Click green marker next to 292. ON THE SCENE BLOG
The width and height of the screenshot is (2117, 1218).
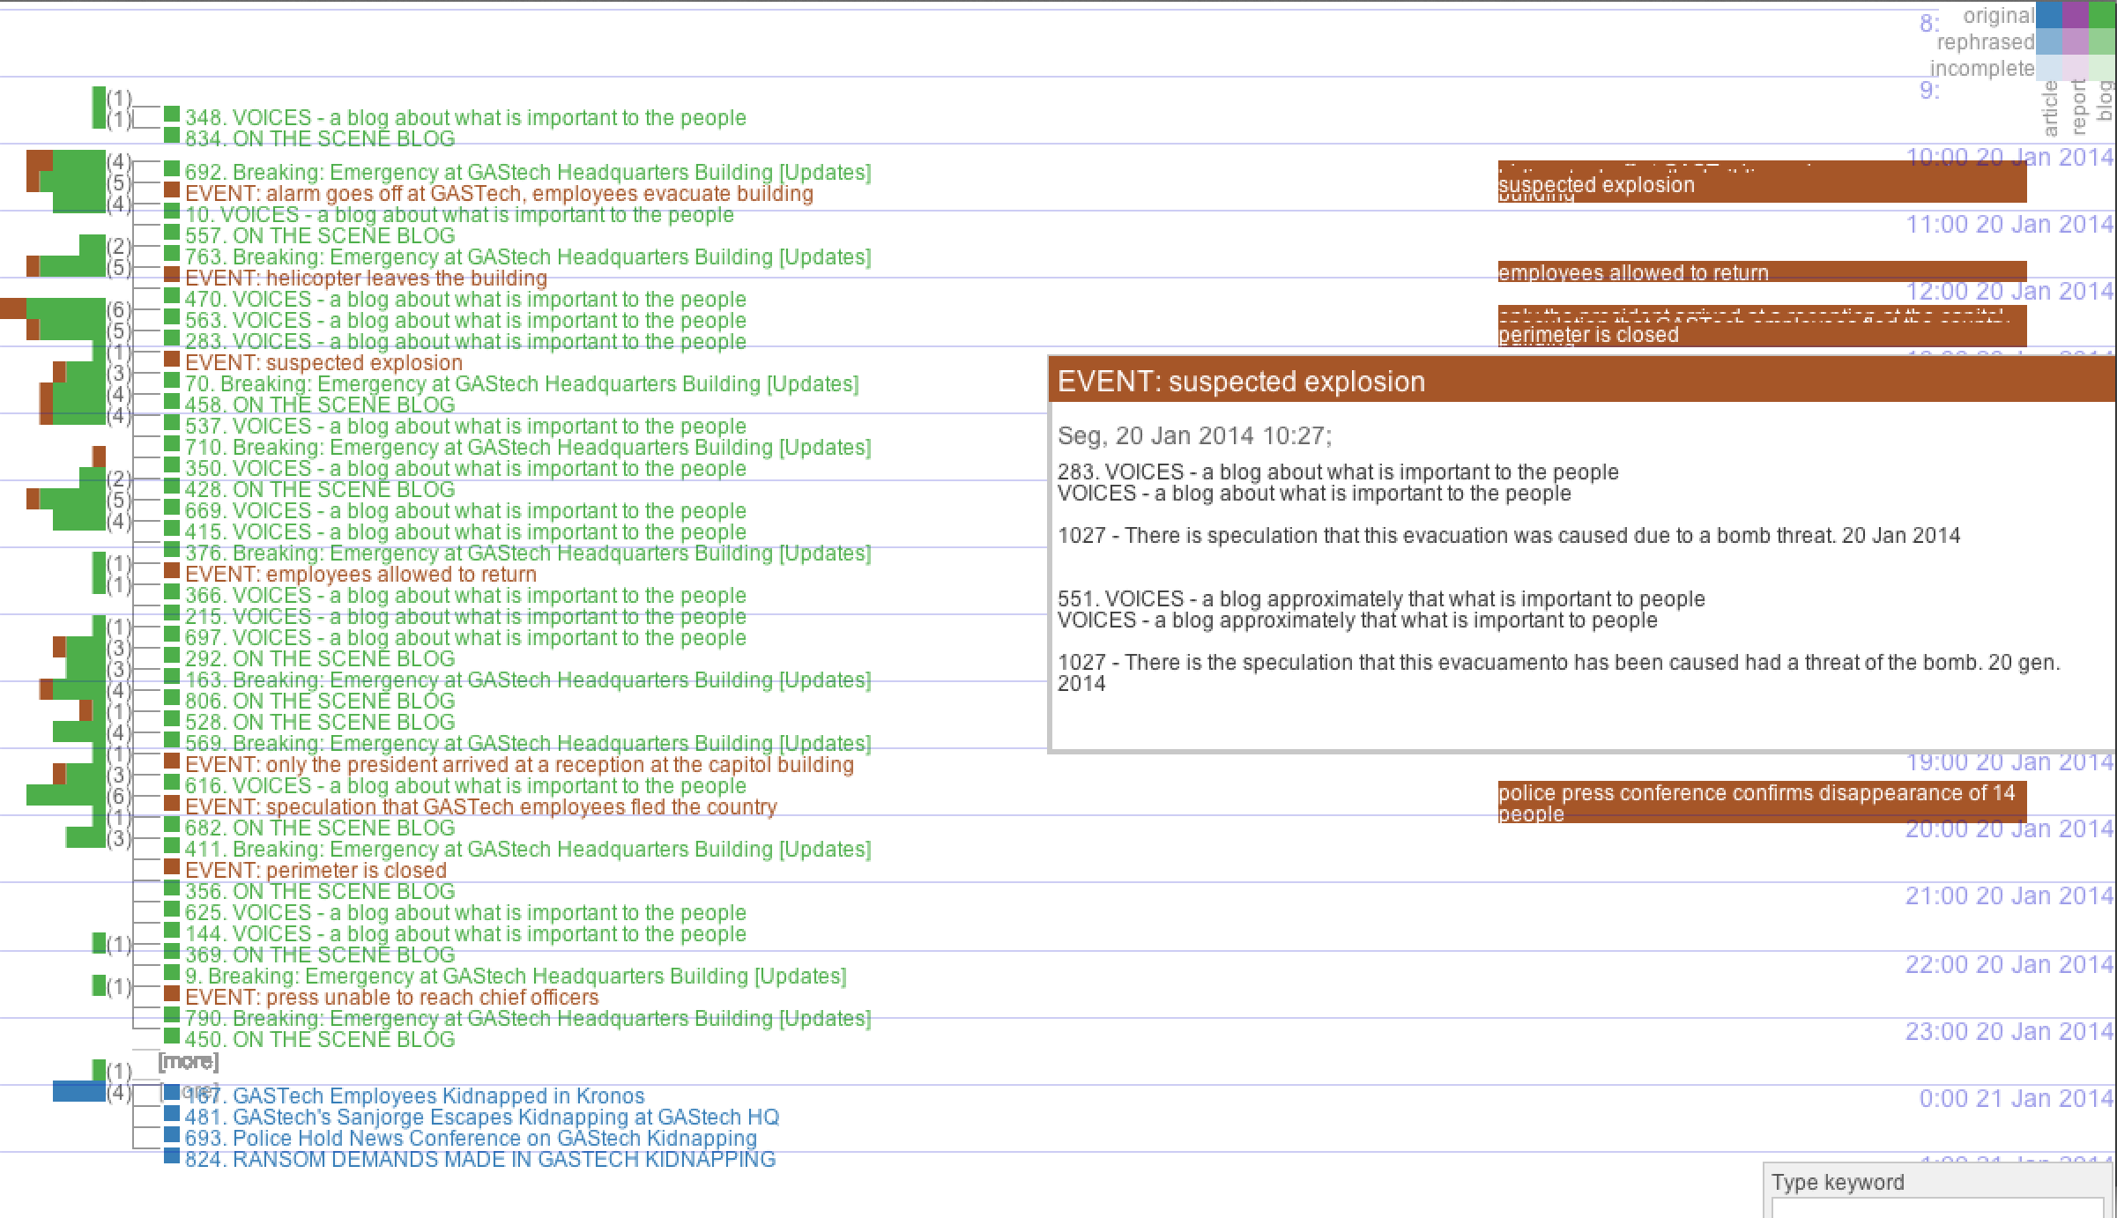(172, 656)
